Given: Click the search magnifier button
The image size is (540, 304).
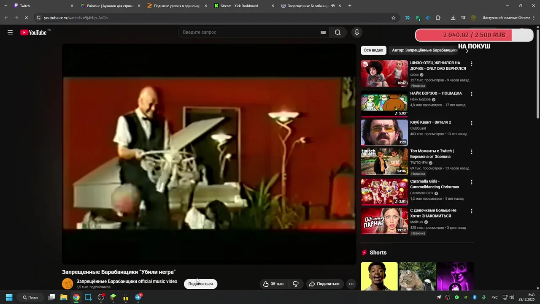Looking at the screenshot, I should click(x=338, y=33).
